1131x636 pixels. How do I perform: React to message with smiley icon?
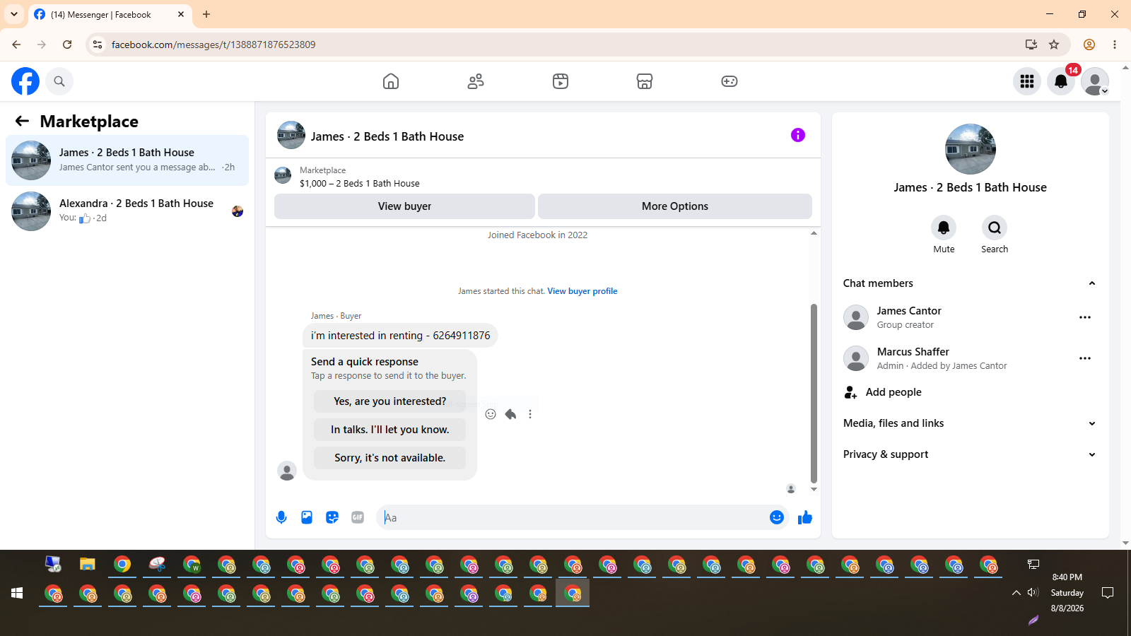491,414
